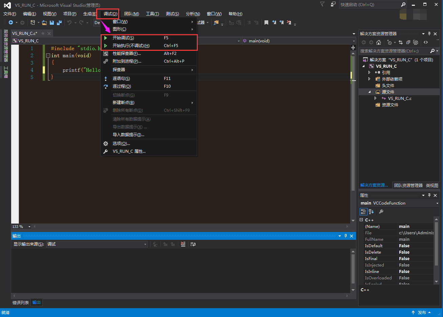443x317 pixels.
Task: Pin the Properties panel
Action: (429, 195)
